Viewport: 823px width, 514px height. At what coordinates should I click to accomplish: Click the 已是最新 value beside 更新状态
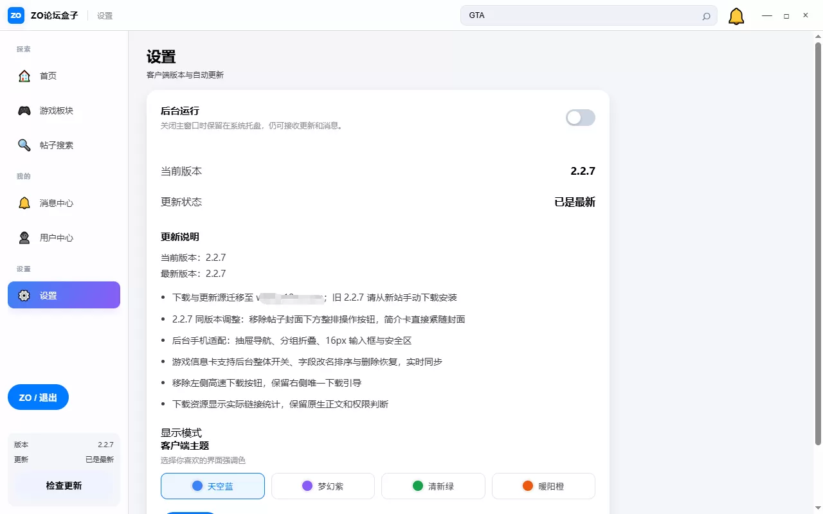pos(575,202)
